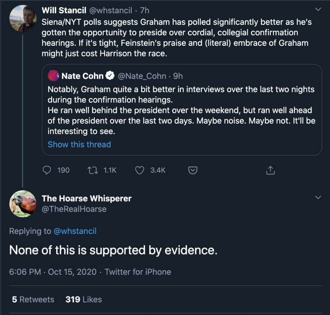The width and height of the screenshot is (330, 315).
Task: Open the share icon on the tweet
Action: [270, 170]
